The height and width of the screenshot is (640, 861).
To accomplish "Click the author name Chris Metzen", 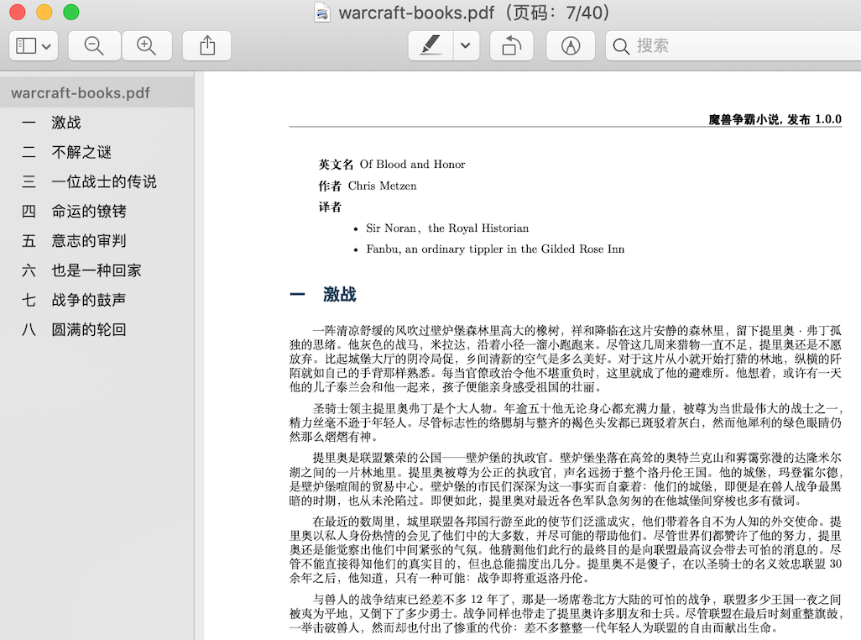I will tap(382, 186).
